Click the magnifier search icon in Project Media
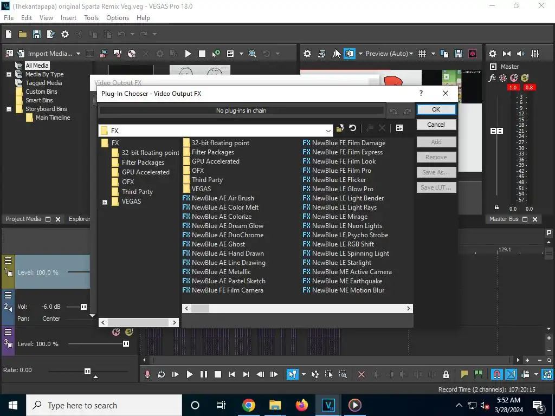 coord(253,54)
